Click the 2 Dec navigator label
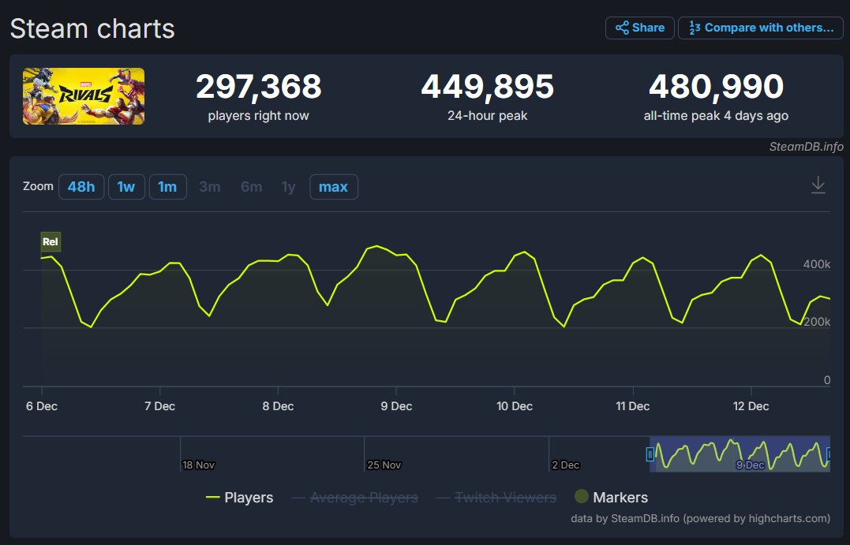 click(x=565, y=465)
